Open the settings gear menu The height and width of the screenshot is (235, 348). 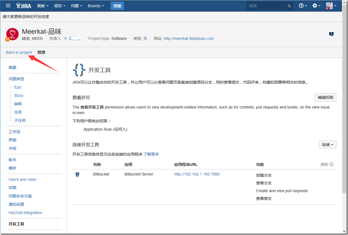coord(316,6)
